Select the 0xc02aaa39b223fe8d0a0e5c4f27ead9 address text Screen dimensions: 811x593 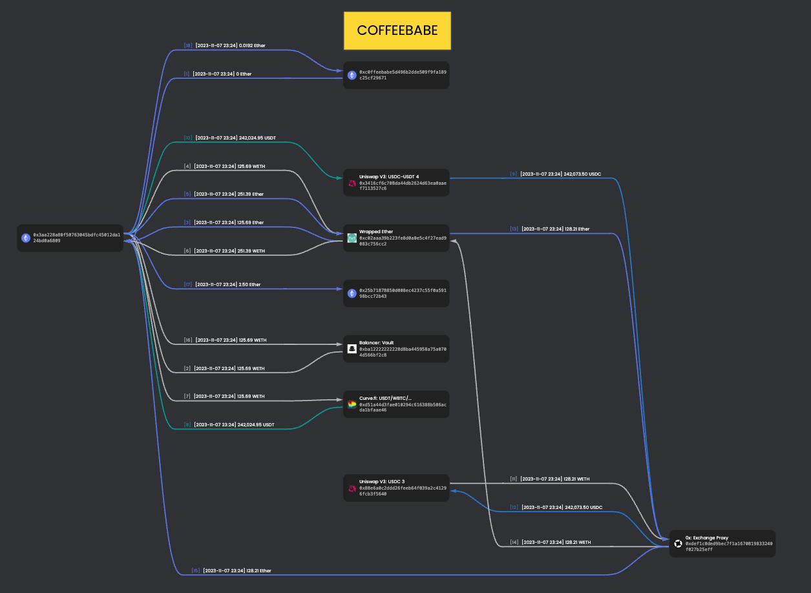pyautogui.click(x=403, y=238)
